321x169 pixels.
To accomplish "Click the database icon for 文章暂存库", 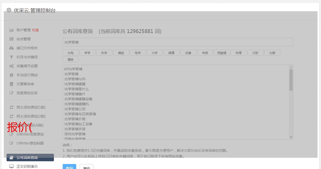I will pos(12,84).
